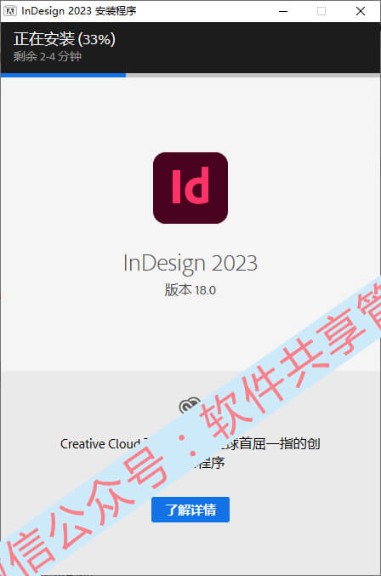Click the disabled maximize window button
Viewport: 381px width, 576px height.
pos(321,11)
